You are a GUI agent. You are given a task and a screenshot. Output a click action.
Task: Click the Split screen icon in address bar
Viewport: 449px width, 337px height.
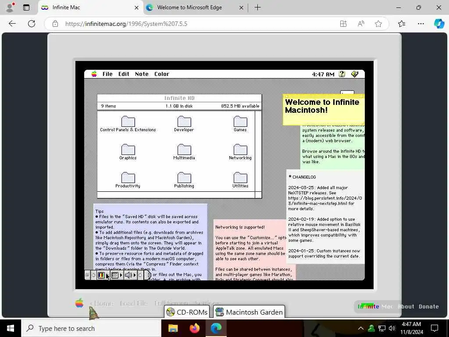[343, 24]
